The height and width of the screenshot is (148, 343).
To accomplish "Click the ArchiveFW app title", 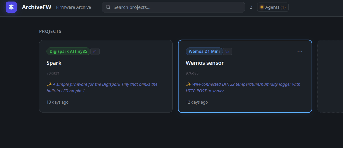I will pyautogui.click(x=37, y=7).
